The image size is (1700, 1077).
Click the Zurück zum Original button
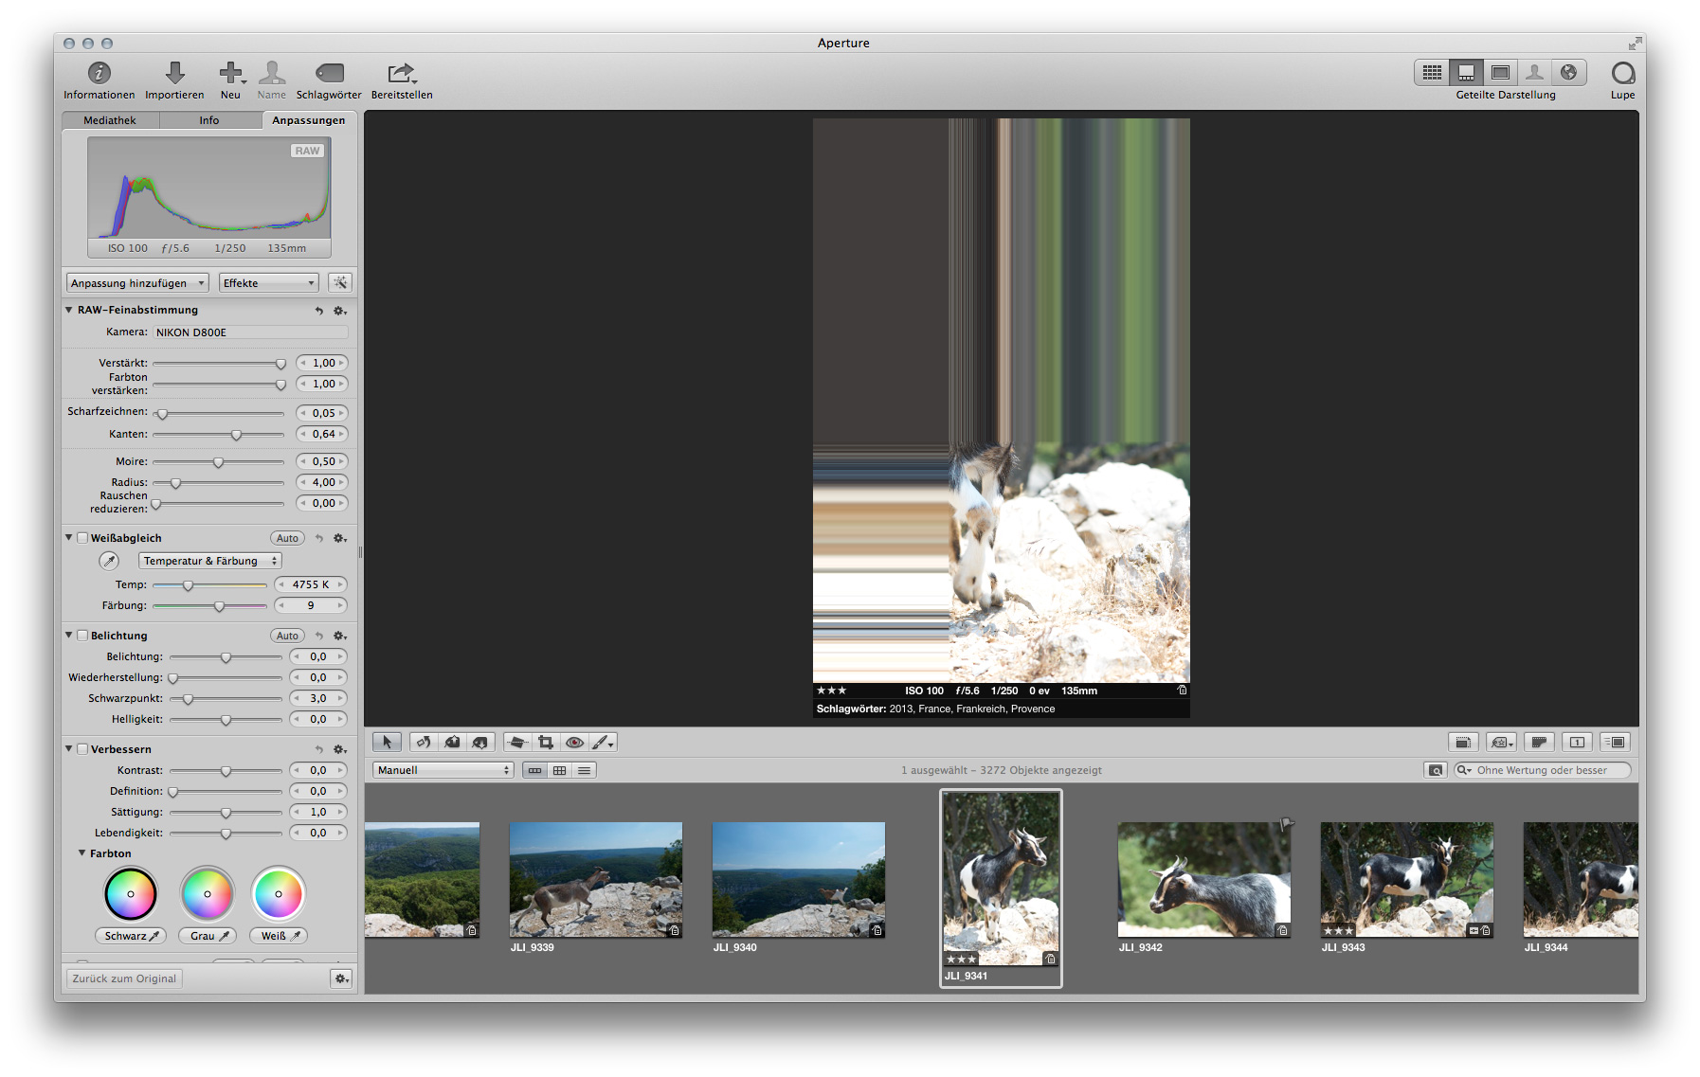[x=124, y=978]
